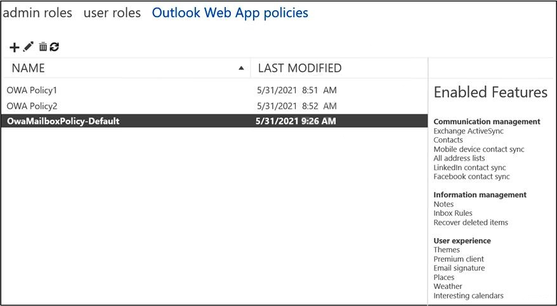Click Facebook contact sync entry
557x306 pixels.
pyautogui.click(x=471, y=176)
